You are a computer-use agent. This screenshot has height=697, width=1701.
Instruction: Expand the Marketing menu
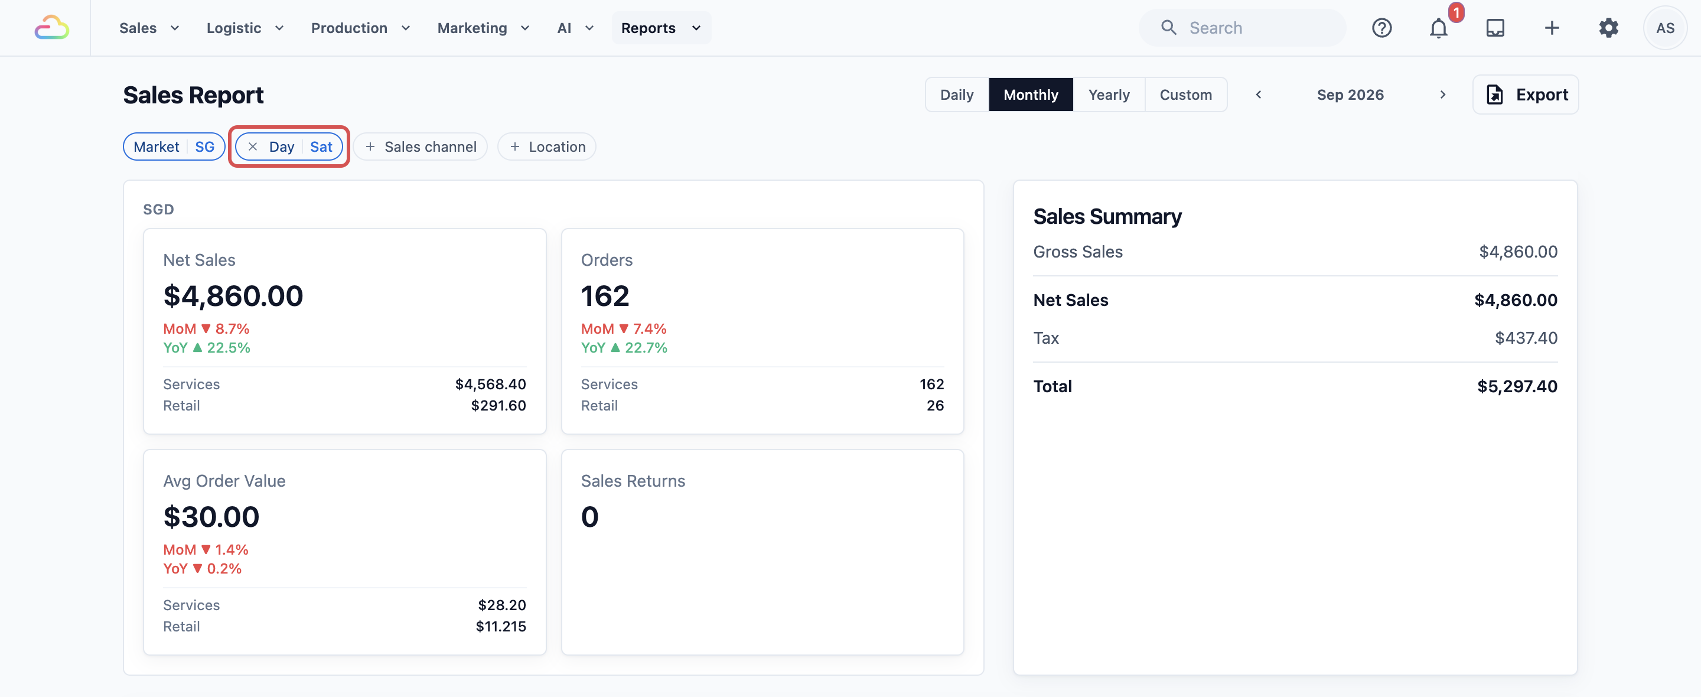(x=483, y=28)
